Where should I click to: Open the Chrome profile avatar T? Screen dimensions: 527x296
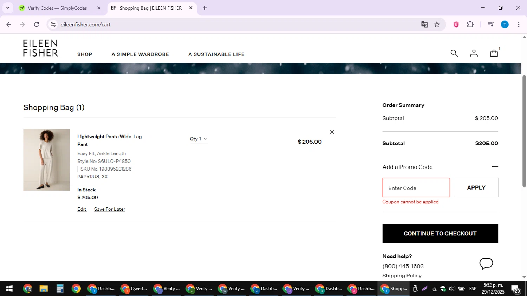coord(505,25)
